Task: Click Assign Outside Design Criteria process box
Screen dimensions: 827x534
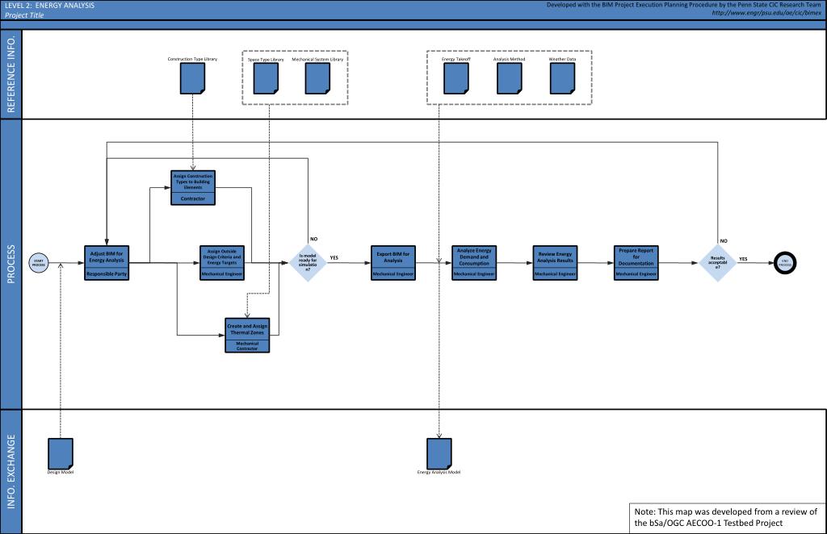Action: point(222,263)
